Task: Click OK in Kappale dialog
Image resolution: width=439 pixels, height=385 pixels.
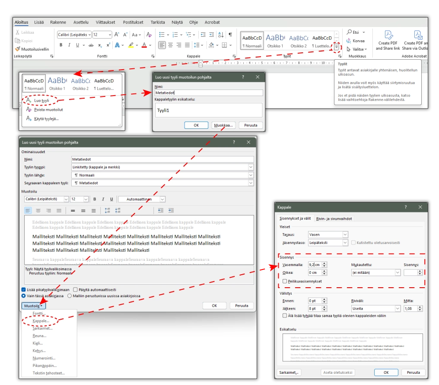Action: (386, 372)
